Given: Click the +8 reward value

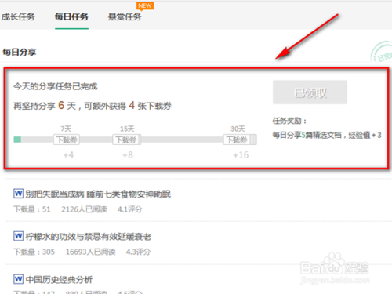Looking at the screenshot, I should click(x=128, y=155).
